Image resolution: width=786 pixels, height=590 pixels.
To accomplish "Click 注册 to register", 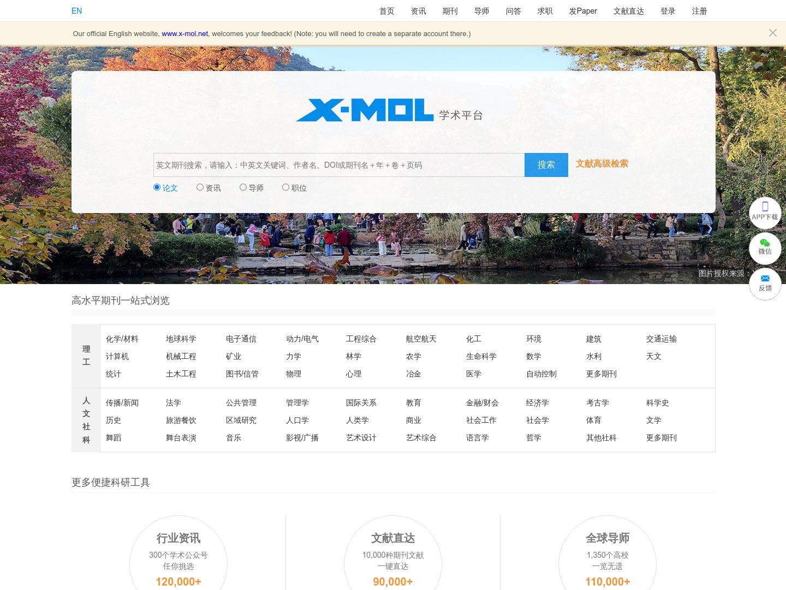I will click(700, 11).
